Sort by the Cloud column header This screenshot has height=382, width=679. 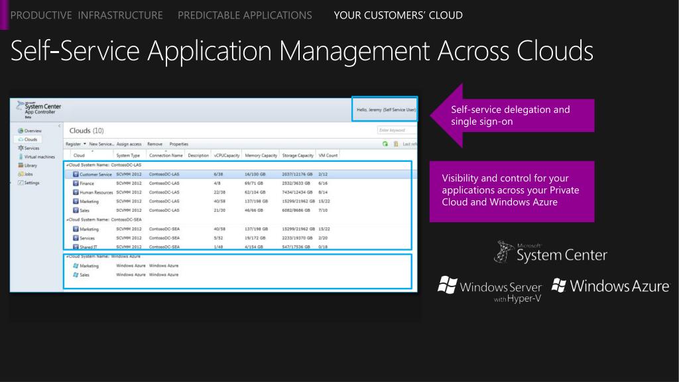(x=79, y=155)
